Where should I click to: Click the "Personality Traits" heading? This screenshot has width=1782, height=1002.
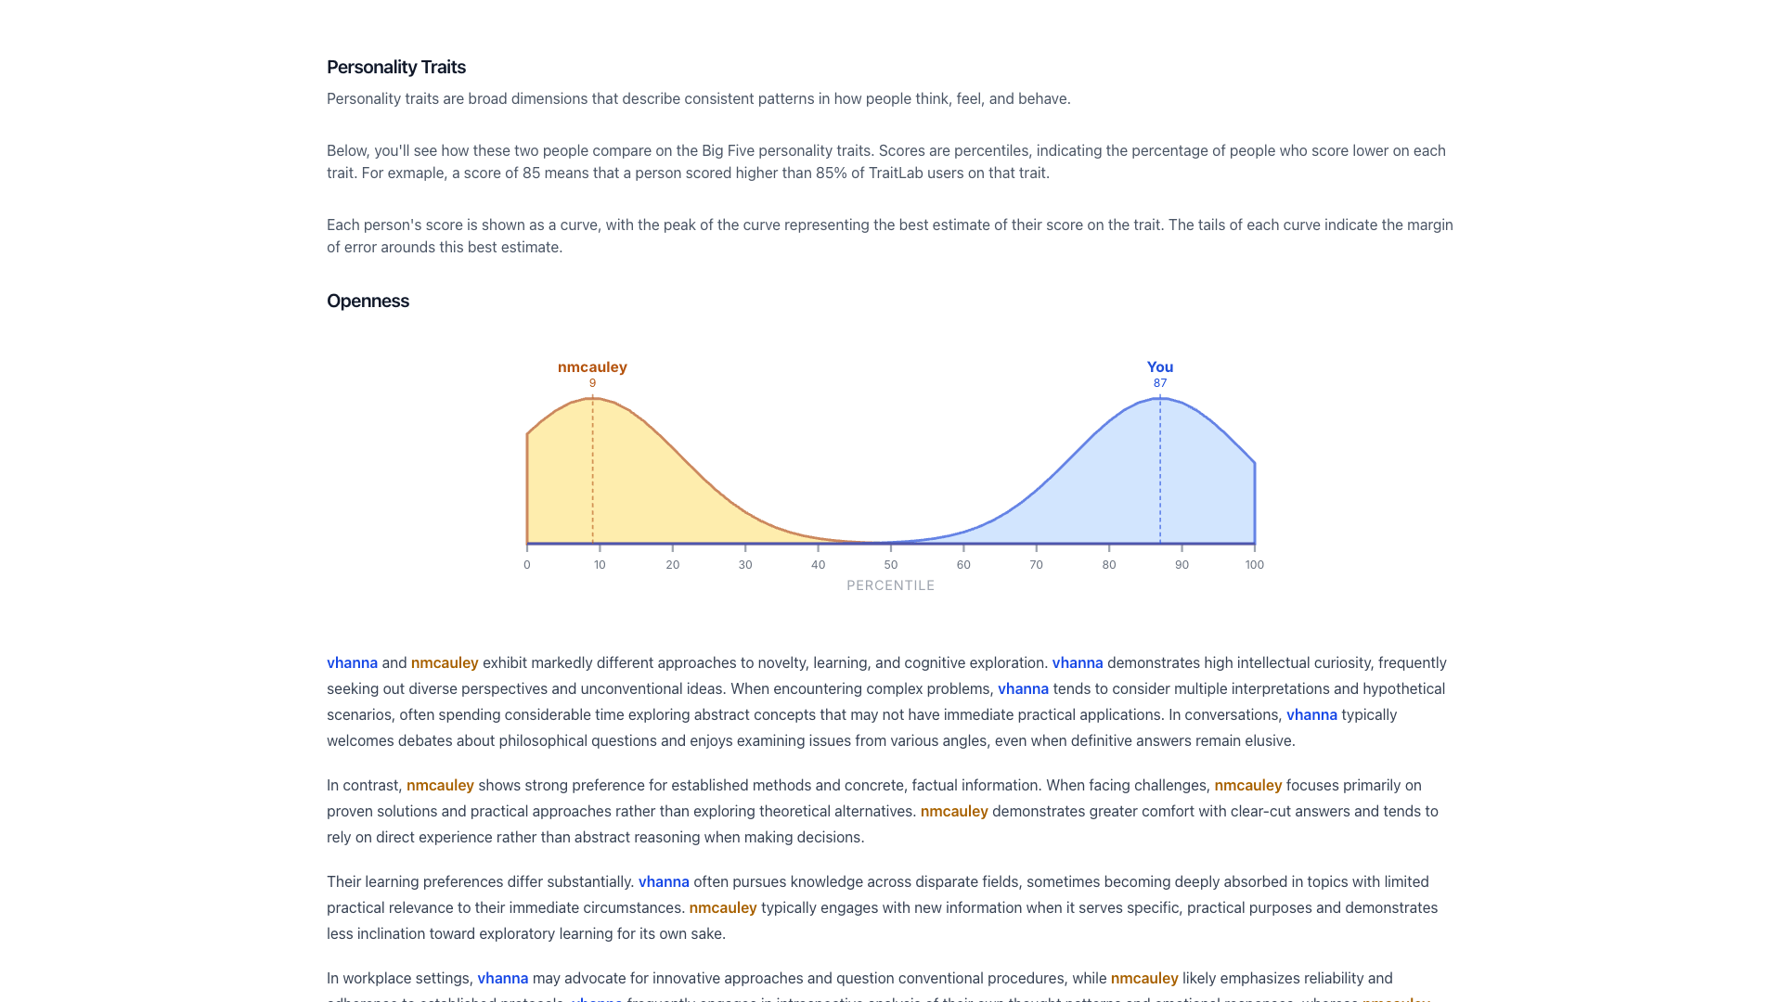pos(396,67)
